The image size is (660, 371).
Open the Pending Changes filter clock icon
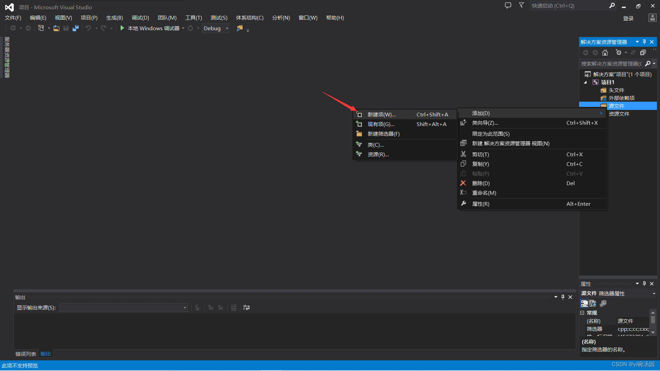[x=619, y=53]
